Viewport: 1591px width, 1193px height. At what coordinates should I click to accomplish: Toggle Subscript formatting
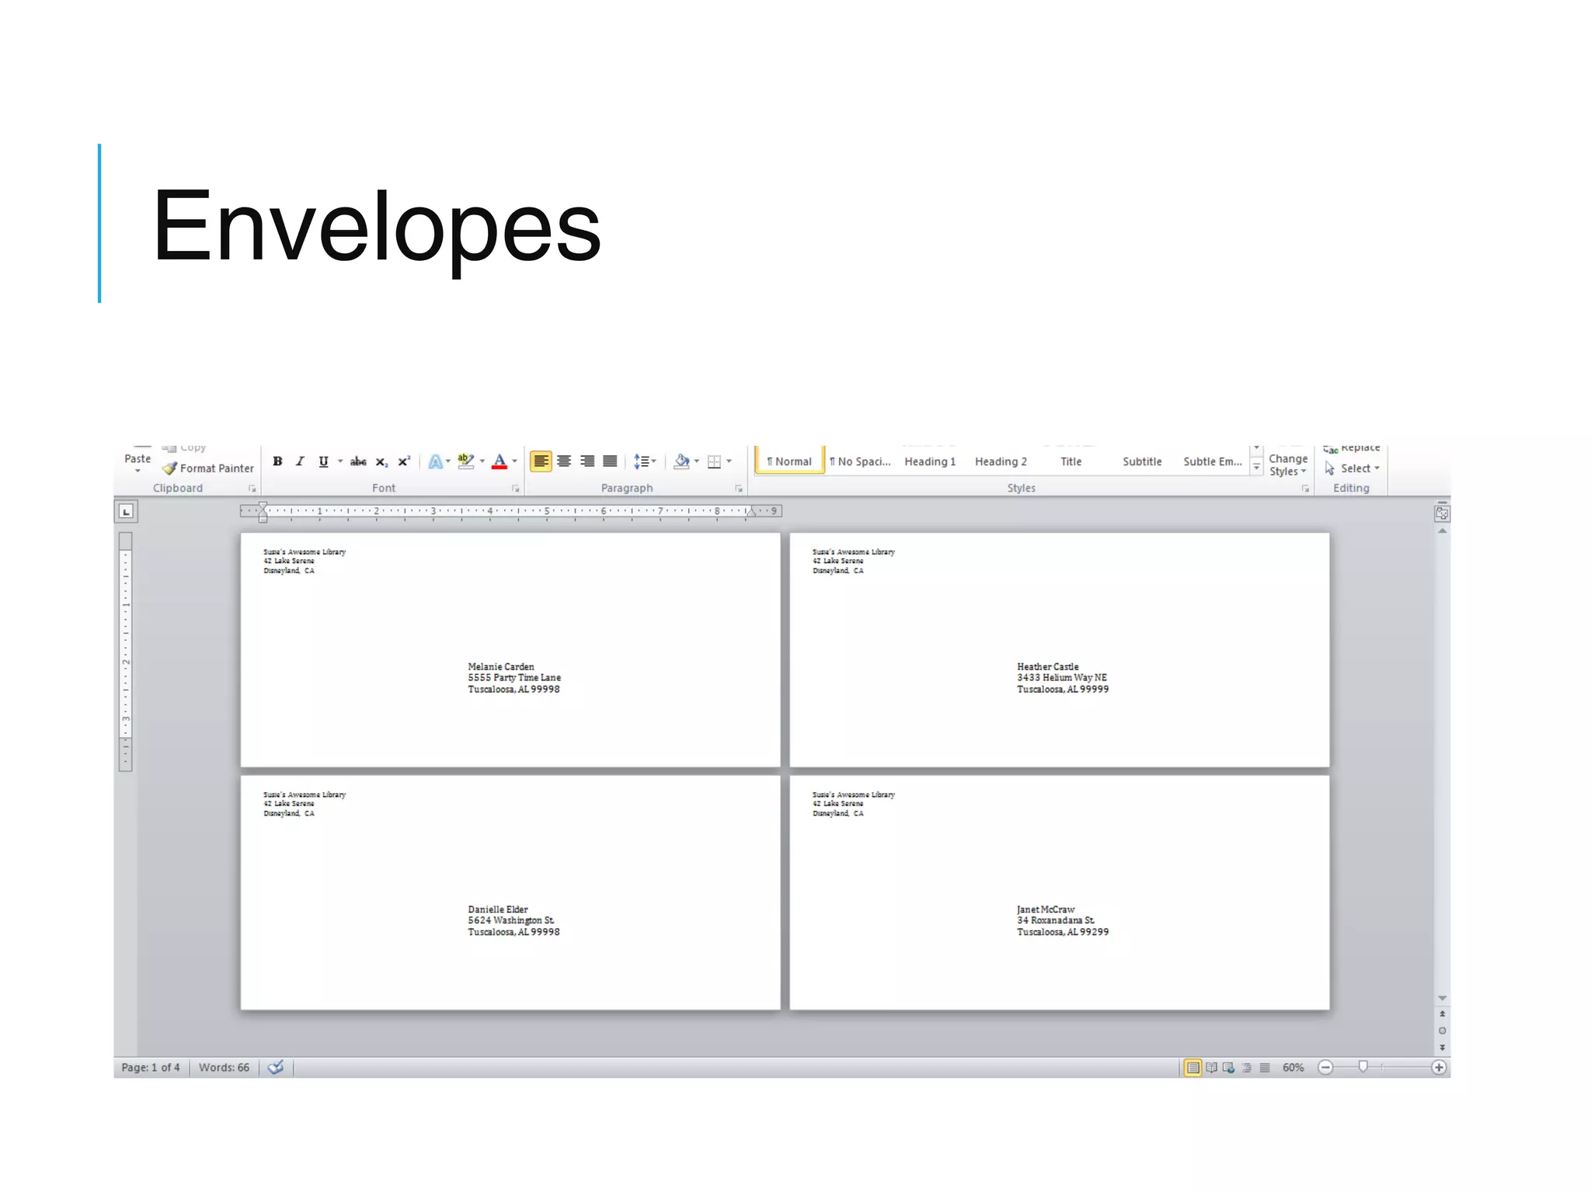click(x=381, y=461)
